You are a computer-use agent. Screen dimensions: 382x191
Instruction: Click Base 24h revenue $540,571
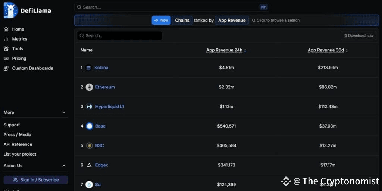point(226,126)
